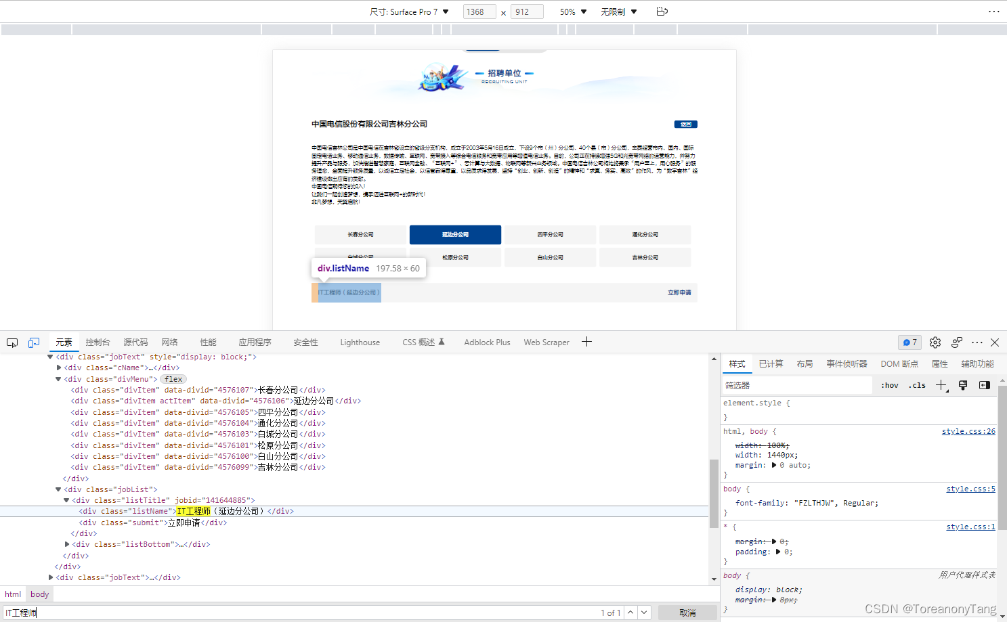This screenshot has width=1007, height=622.
Task: Click the rotate screen icon in device toolbar
Action: tap(662, 12)
